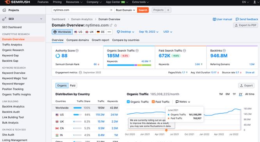The width and height of the screenshot is (260, 142).
Task: Open EN language dropdown
Action: [x=246, y=2]
